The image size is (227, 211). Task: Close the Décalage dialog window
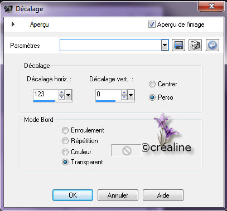click(211, 7)
